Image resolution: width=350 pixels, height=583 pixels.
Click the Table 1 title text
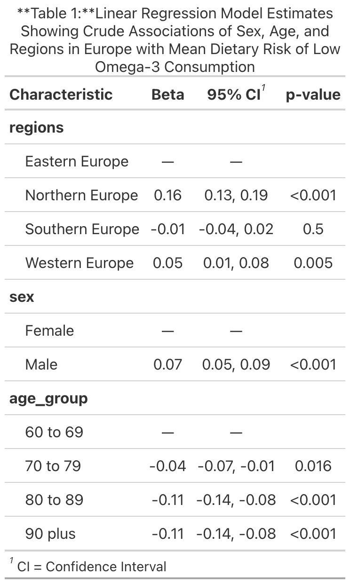[x=175, y=40]
